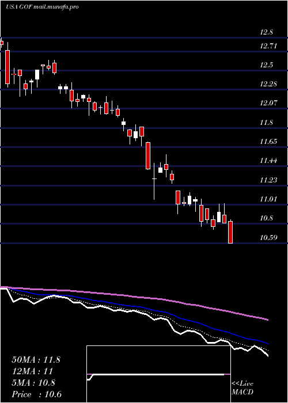Click the last red candlestick near 10.59
This screenshot has width=288, height=403.
coord(230,232)
